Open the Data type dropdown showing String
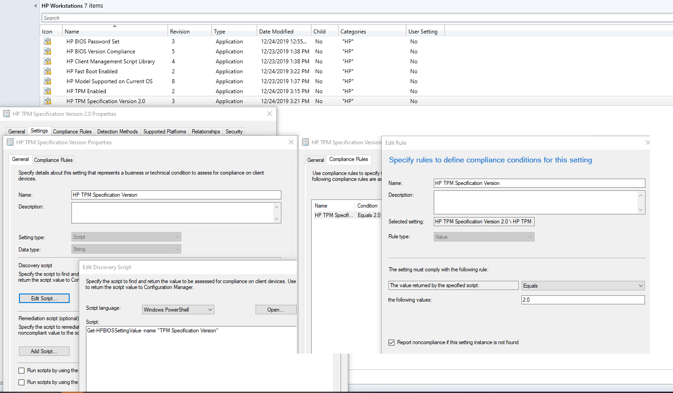The width and height of the screenshot is (673, 393). tap(127, 249)
